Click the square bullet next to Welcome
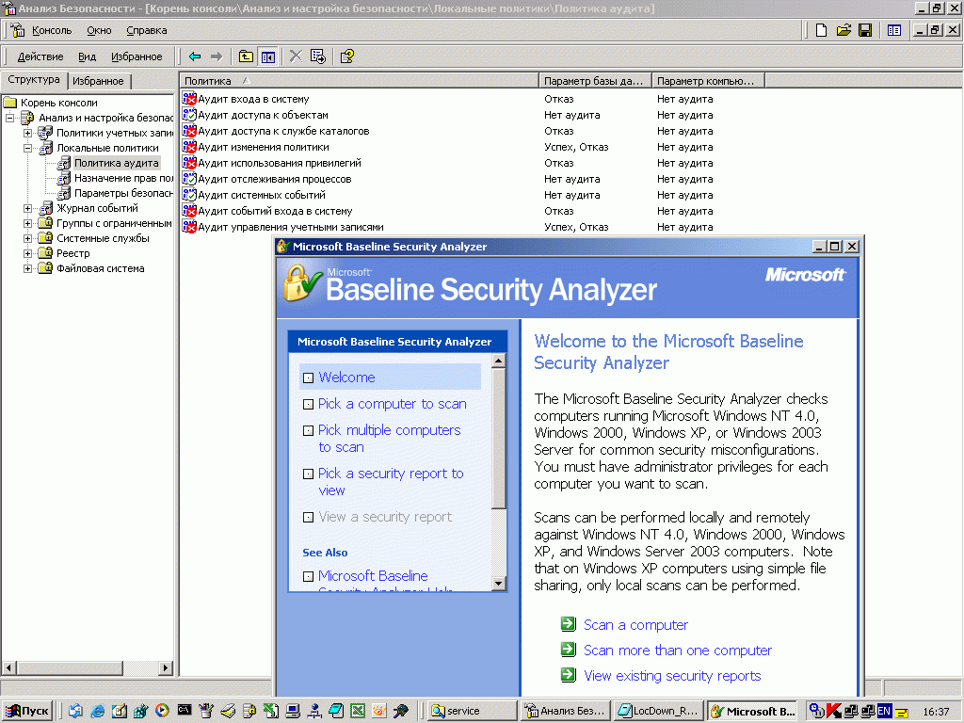The image size is (964, 723). point(308,378)
